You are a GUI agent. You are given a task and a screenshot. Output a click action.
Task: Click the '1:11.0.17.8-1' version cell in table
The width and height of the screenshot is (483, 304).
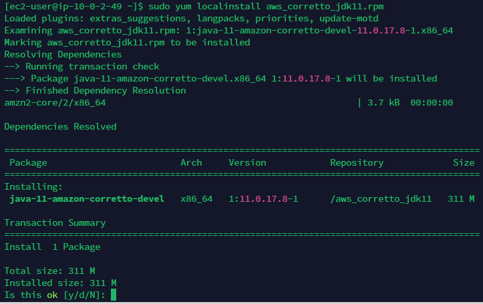263,198
